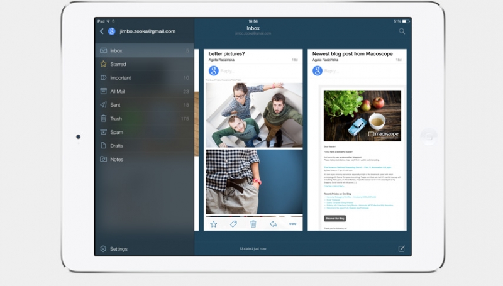503x286 pixels.
Task: Open the Starred folder
Action: tap(145, 64)
